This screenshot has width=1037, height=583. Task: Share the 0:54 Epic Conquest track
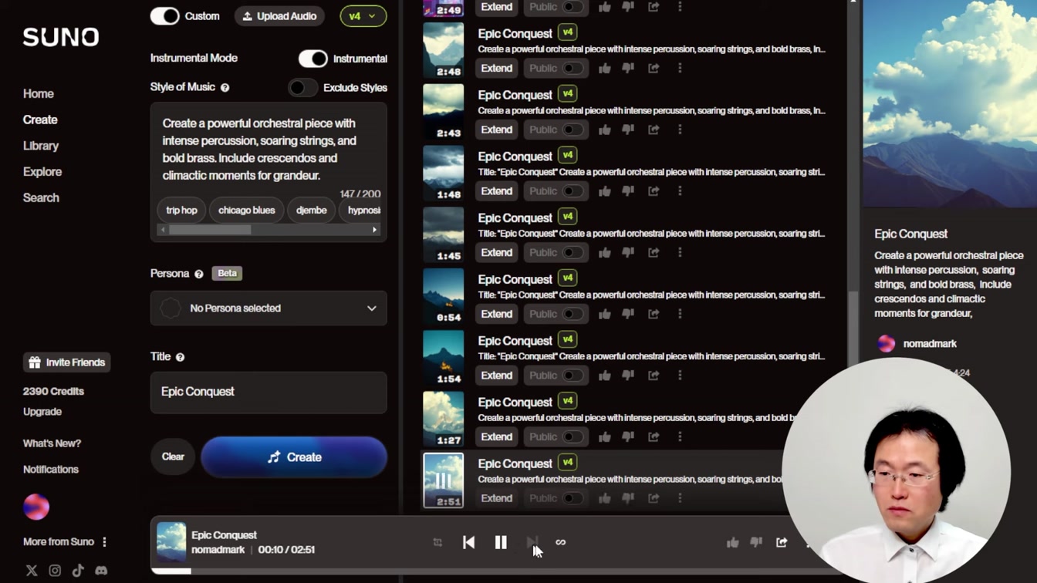click(x=654, y=314)
